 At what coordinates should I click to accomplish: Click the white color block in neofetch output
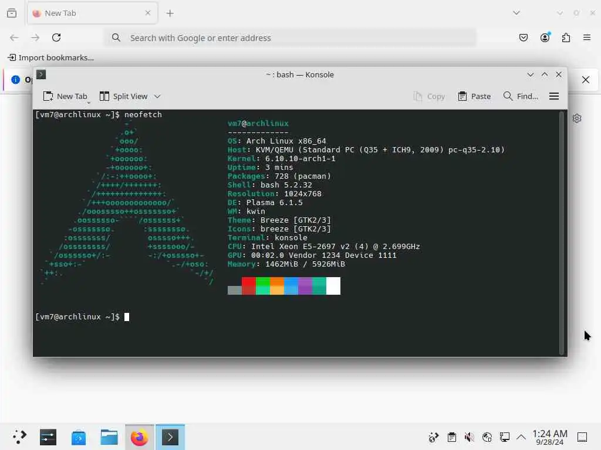point(333,286)
